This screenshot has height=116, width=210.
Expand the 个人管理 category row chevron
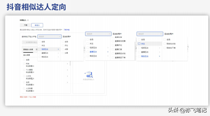[67, 70]
